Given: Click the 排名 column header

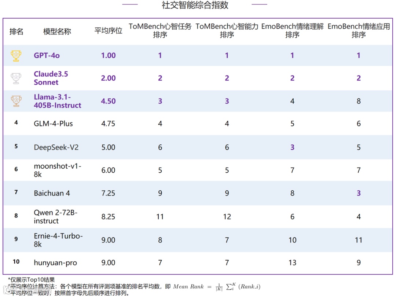Looking at the screenshot, I should pyautogui.click(x=16, y=31).
